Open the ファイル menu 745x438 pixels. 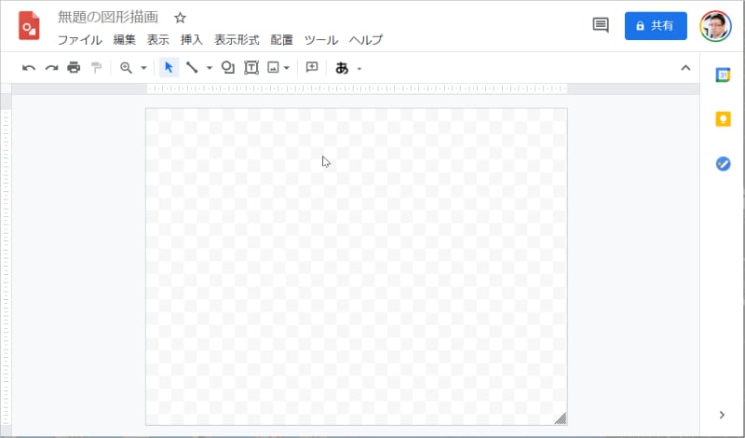[x=80, y=40]
